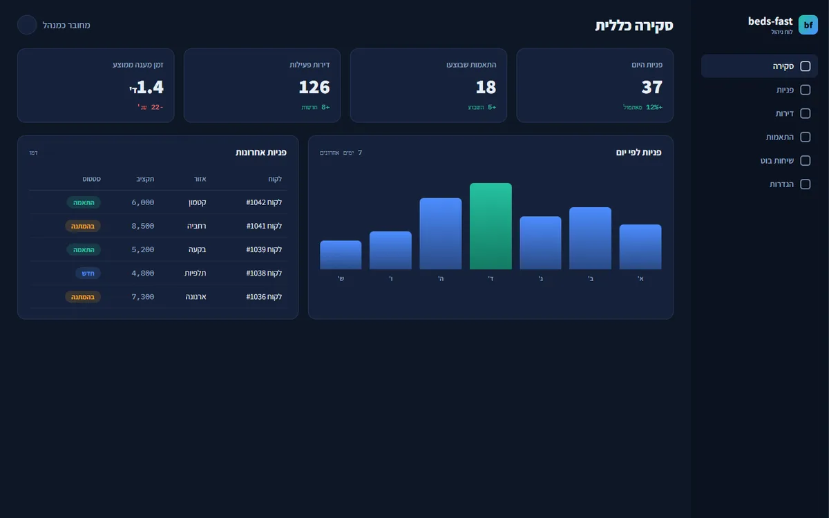The image size is (829, 518).
Task: Click the דירות sidebar icon
Action: [805, 113]
